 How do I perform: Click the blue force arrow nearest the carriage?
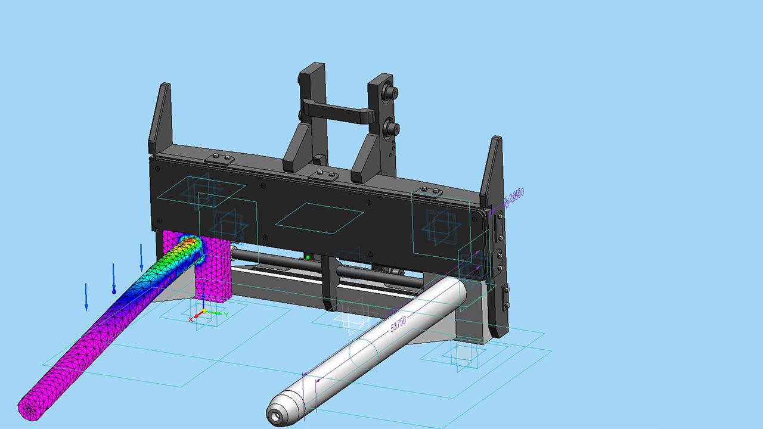click(x=141, y=257)
